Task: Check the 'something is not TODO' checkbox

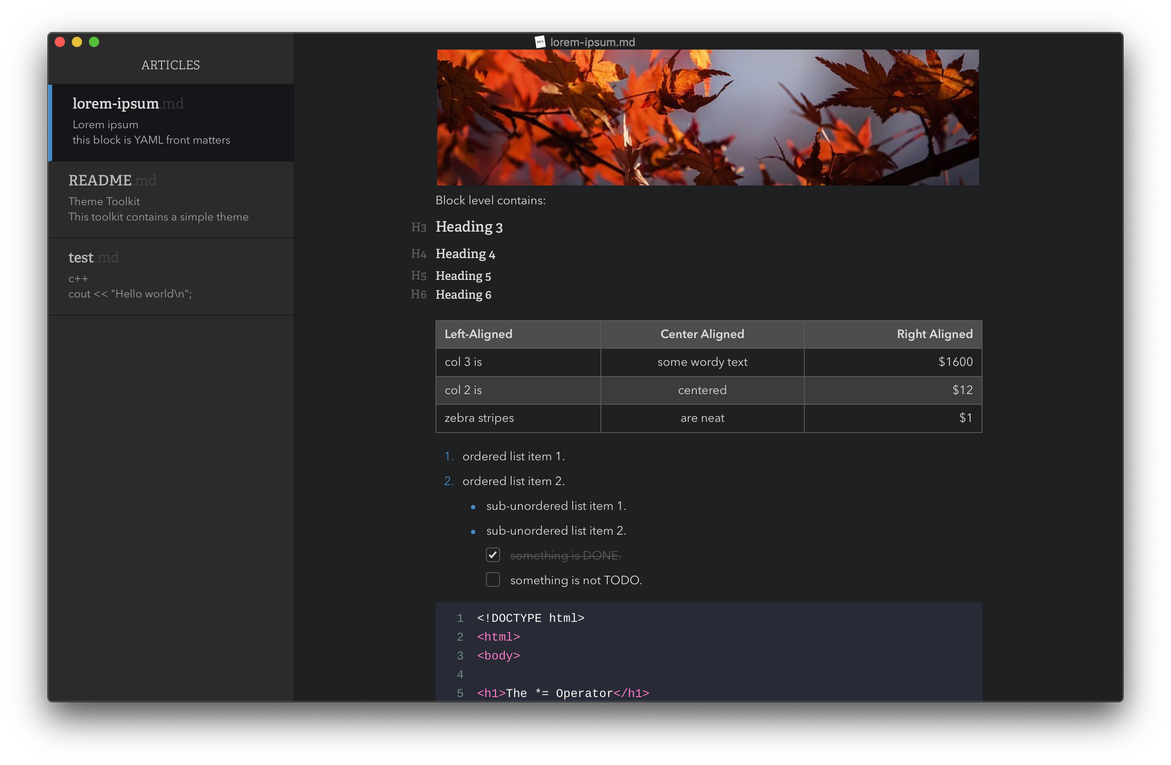Action: click(x=492, y=580)
